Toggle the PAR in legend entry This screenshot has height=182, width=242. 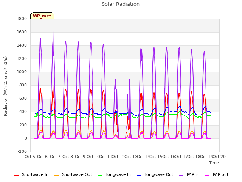[189, 174]
